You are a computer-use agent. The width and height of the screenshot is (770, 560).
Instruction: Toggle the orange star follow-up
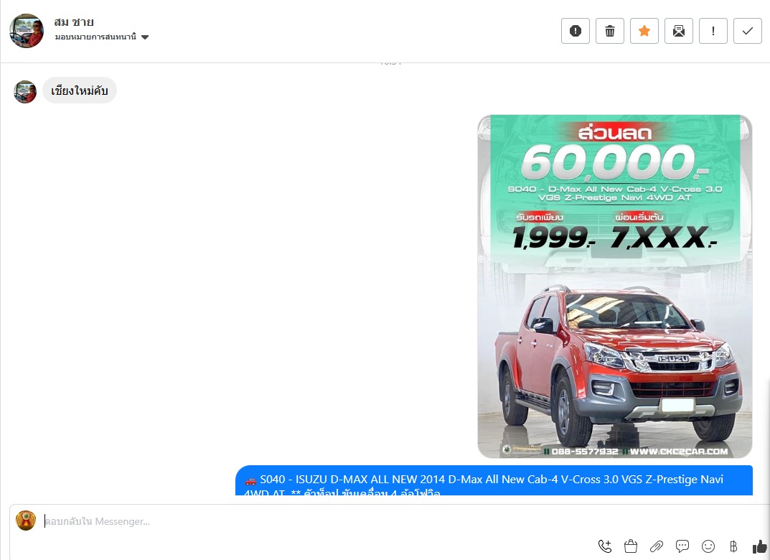pos(644,31)
